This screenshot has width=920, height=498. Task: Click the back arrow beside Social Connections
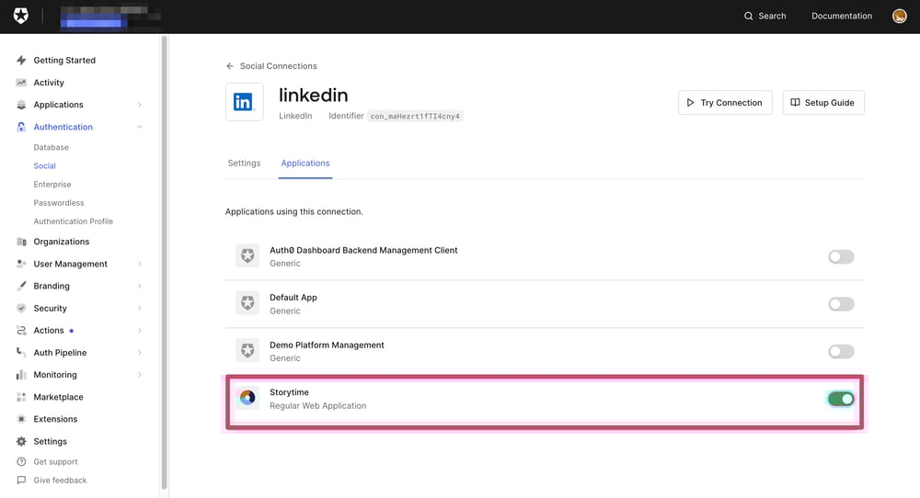tap(230, 66)
